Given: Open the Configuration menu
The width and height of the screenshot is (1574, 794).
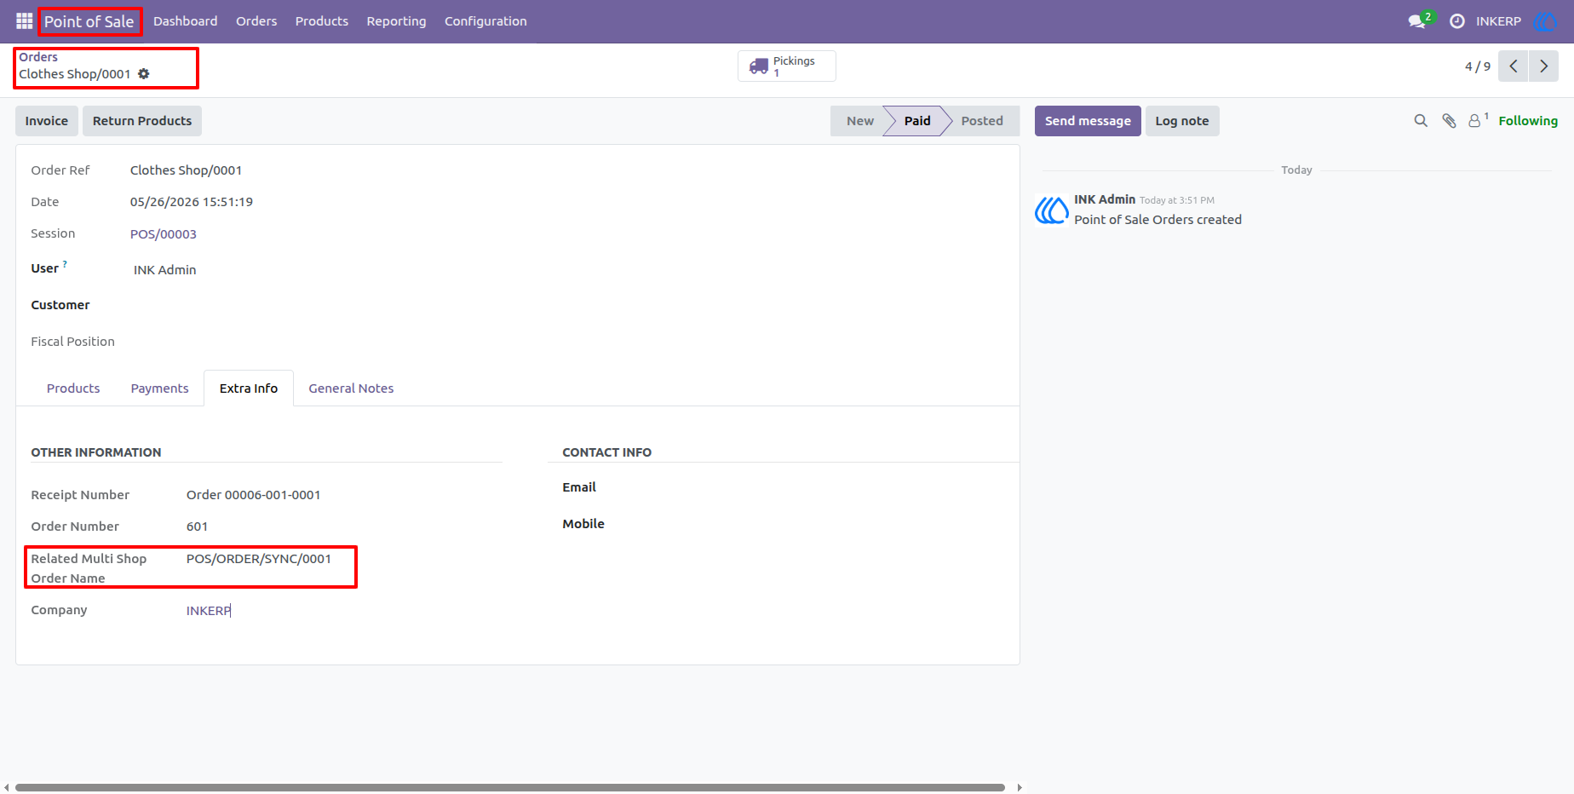Looking at the screenshot, I should [x=485, y=21].
